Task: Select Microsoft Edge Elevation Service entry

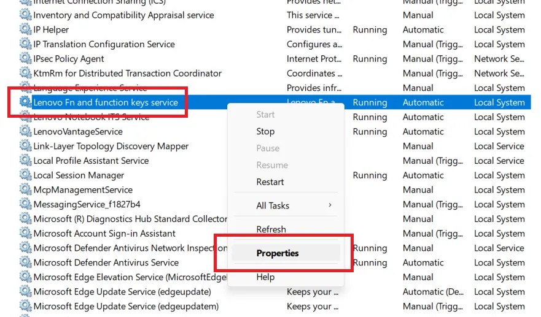Action: (x=130, y=277)
